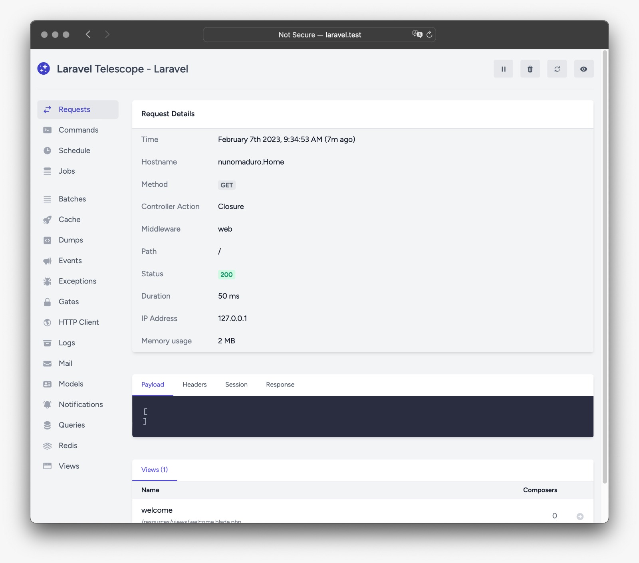Open the Gates section

(x=69, y=302)
